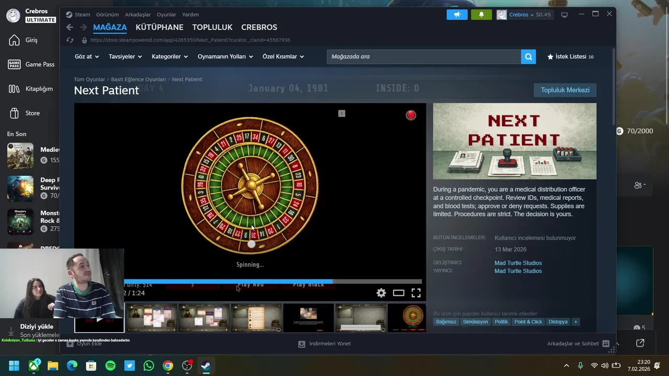Viewport: 669px width, 376px height.
Task: Open developer Mad Turtle Studios link
Action: 518,263
